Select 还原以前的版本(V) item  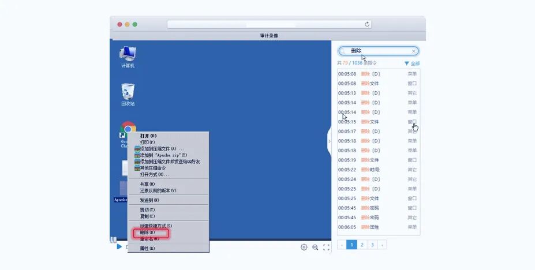click(168, 190)
